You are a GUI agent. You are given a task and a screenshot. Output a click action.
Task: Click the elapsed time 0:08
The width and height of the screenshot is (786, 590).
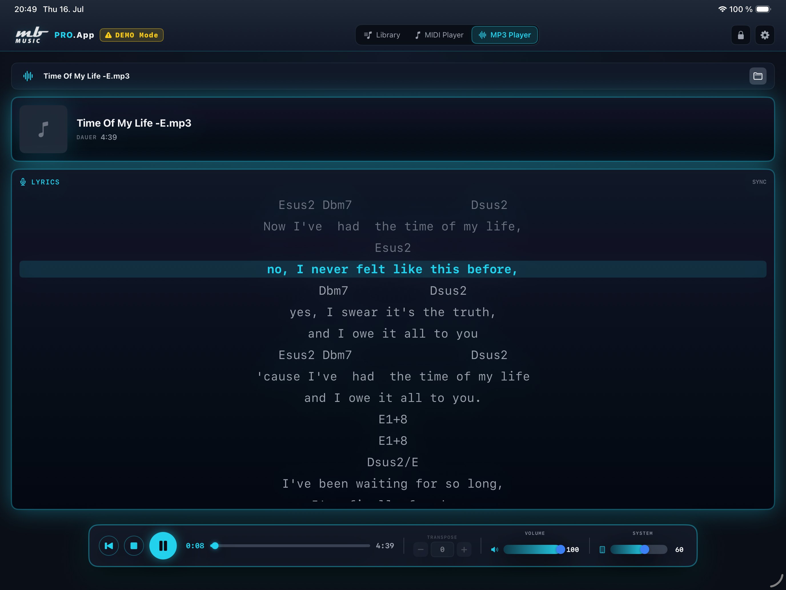[x=195, y=545]
